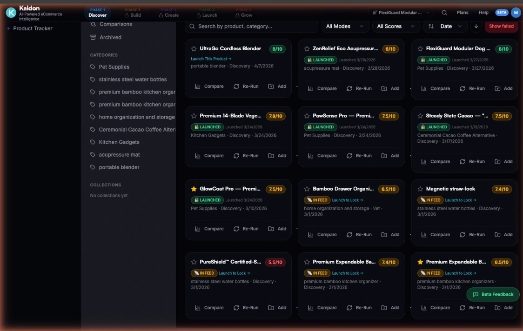Click the Comparisons sidebar icon
The image size is (523, 331).
[93, 24]
